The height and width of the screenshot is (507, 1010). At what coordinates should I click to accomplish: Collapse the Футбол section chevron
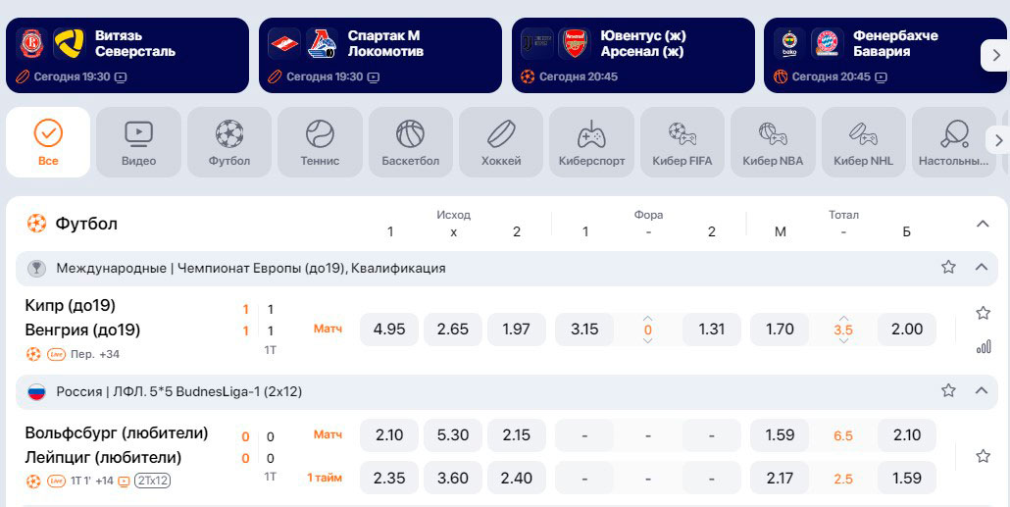click(983, 224)
